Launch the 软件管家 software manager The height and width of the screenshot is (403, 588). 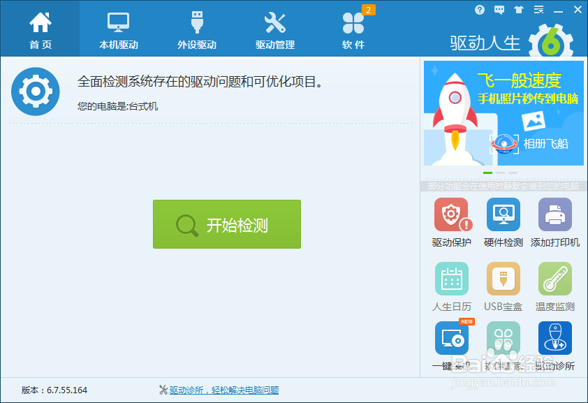[x=504, y=338]
